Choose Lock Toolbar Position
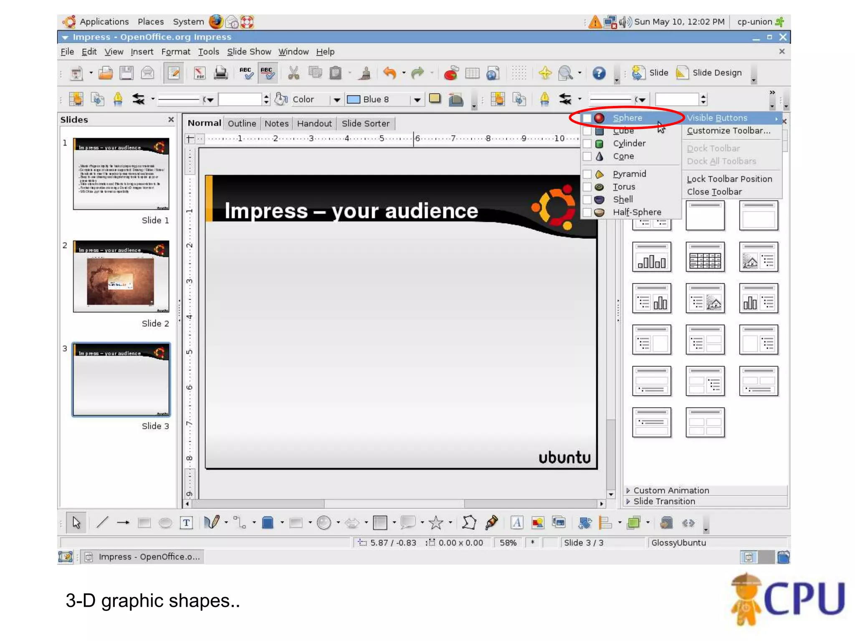The height and width of the screenshot is (641, 855). pos(729,179)
